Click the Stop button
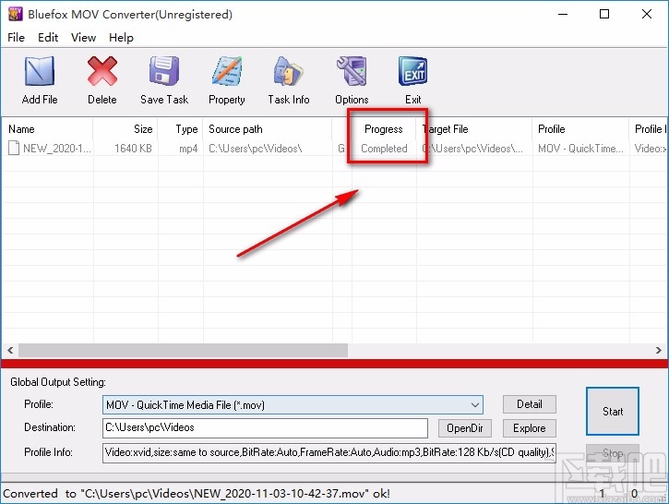Image resolution: width=669 pixels, height=504 pixels. [613, 453]
